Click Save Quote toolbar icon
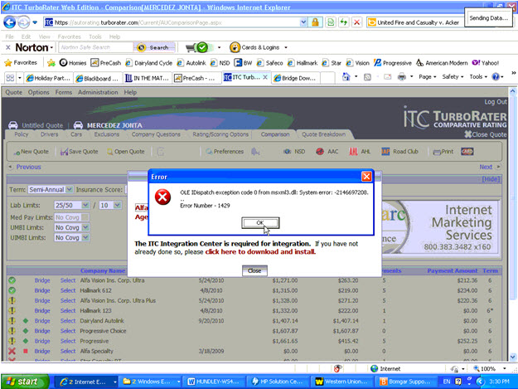 [x=79, y=152]
